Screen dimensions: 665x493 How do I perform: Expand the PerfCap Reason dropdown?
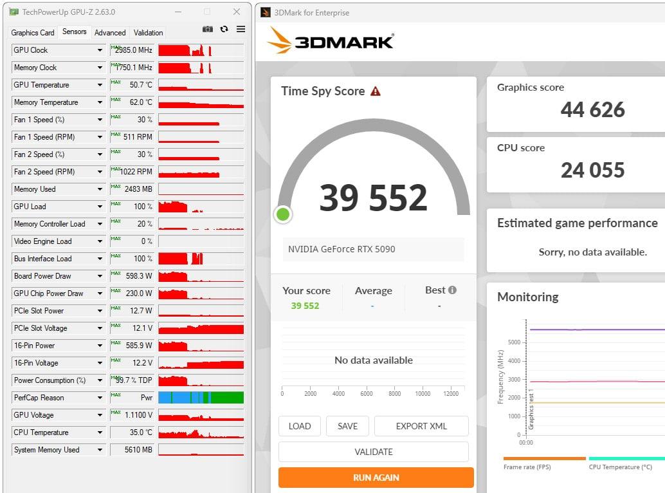click(100, 398)
